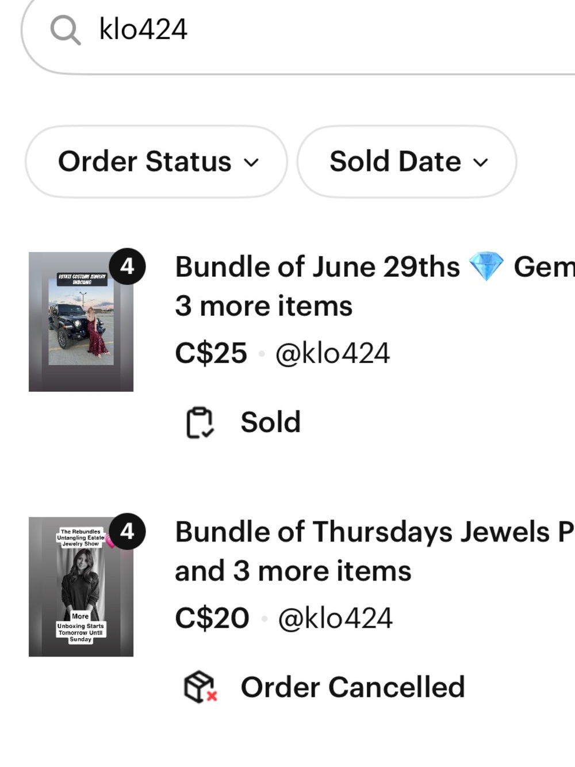The height and width of the screenshot is (767, 575).
Task: Open Bundle of Thursdays Jewels order title
Action: click(375, 551)
